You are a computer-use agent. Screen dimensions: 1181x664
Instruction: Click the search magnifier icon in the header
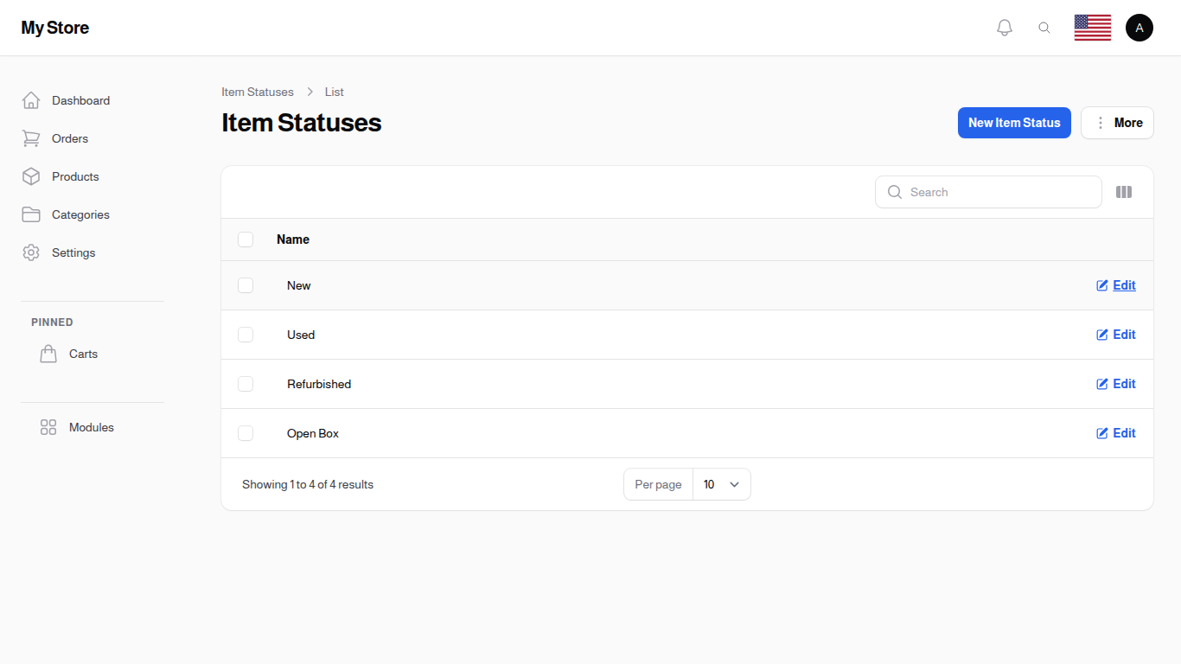click(1044, 27)
